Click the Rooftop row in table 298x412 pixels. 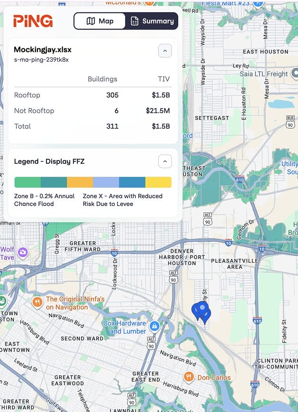click(x=92, y=95)
